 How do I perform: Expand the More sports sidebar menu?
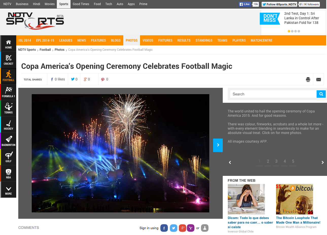pos(8,190)
